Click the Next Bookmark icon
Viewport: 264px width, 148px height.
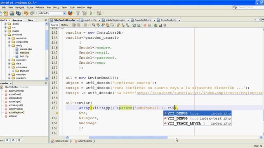click(x=123, y=25)
